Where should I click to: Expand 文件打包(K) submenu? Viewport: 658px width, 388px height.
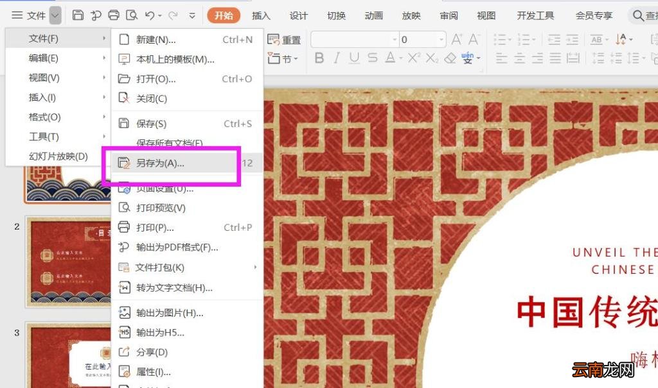pyautogui.click(x=187, y=267)
